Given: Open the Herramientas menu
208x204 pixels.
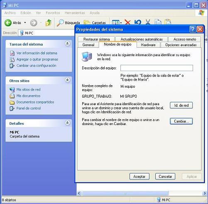Looking at the screenshot, I should (75, 13).
